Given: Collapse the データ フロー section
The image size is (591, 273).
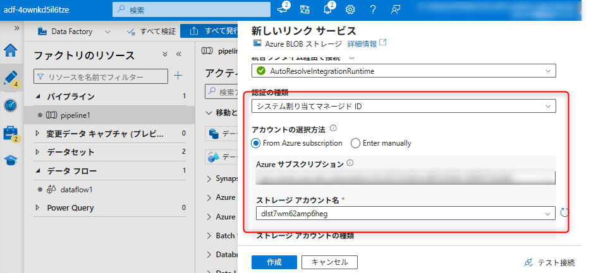Looking at the screenshot, I should [37, 171].
